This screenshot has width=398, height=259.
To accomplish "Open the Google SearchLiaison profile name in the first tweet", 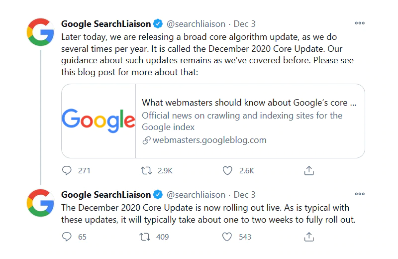I will [x=105, y=23].
